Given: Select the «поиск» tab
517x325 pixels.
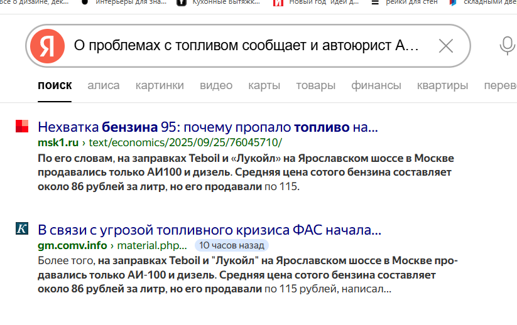Looking at the screenshot, I should [55, 85].
